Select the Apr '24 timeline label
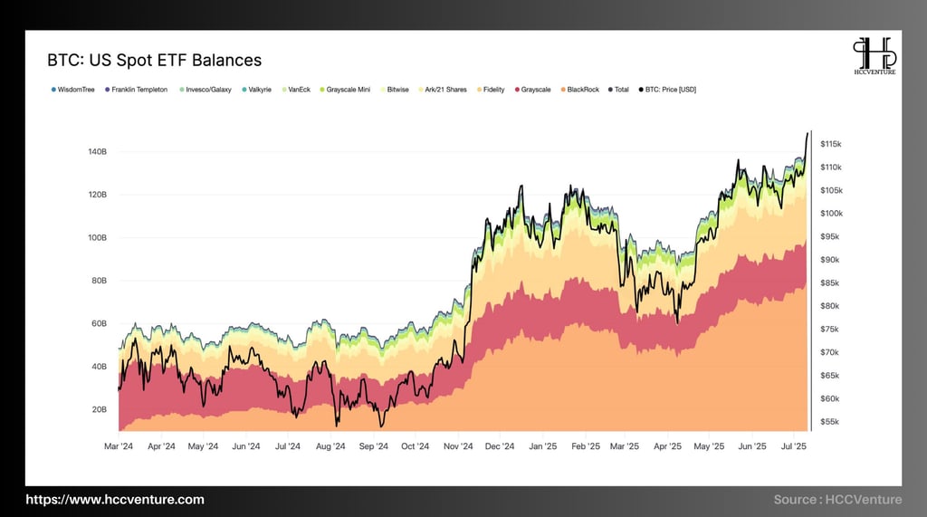The height and width of the screenshot is (517, 927). point(161,446)
